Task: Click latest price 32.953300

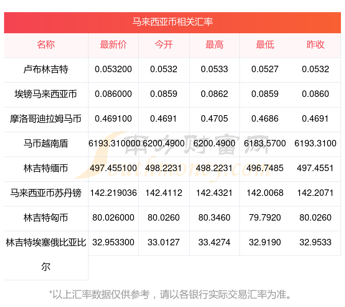Action: pos(113,243)
